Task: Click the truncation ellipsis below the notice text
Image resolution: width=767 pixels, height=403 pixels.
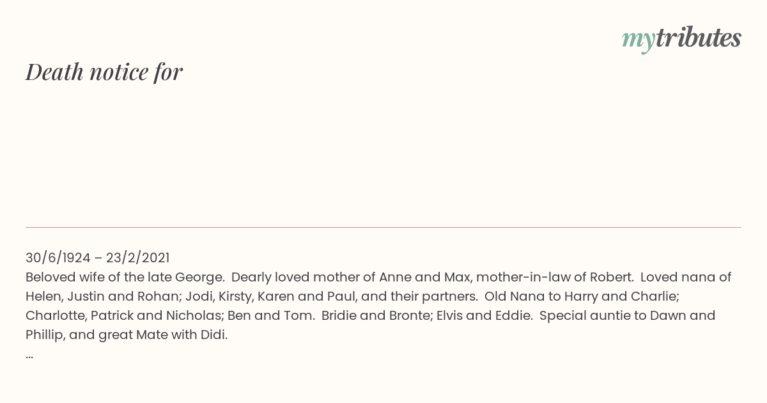Action: click(29, 356)
